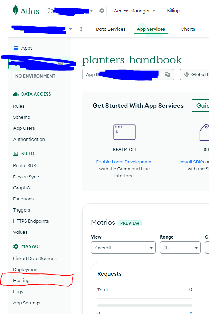Open Billing in the top bar
Screen dimensions: 209x314
point(173,11)
